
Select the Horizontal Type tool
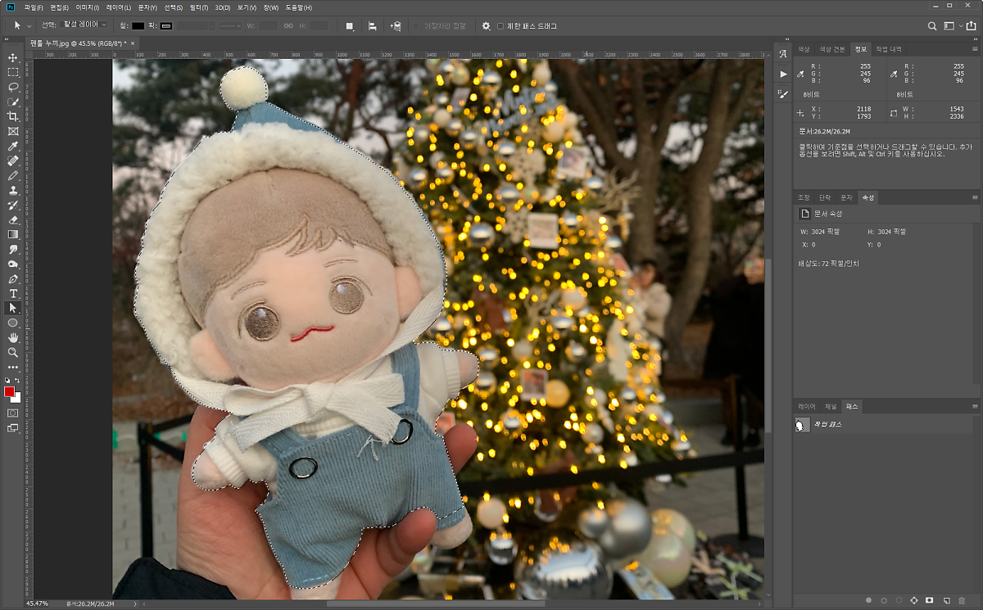(13, 293)
